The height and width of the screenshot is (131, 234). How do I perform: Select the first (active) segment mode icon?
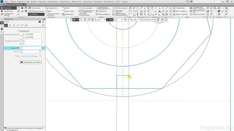click(x=6, y=25)
